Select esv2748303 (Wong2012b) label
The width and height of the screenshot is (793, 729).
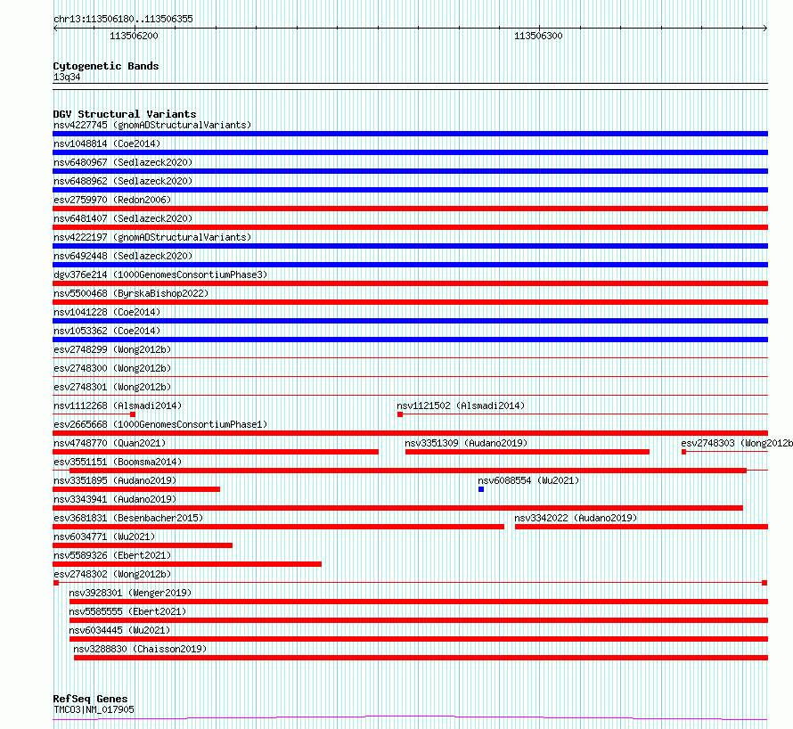point(737,443)
